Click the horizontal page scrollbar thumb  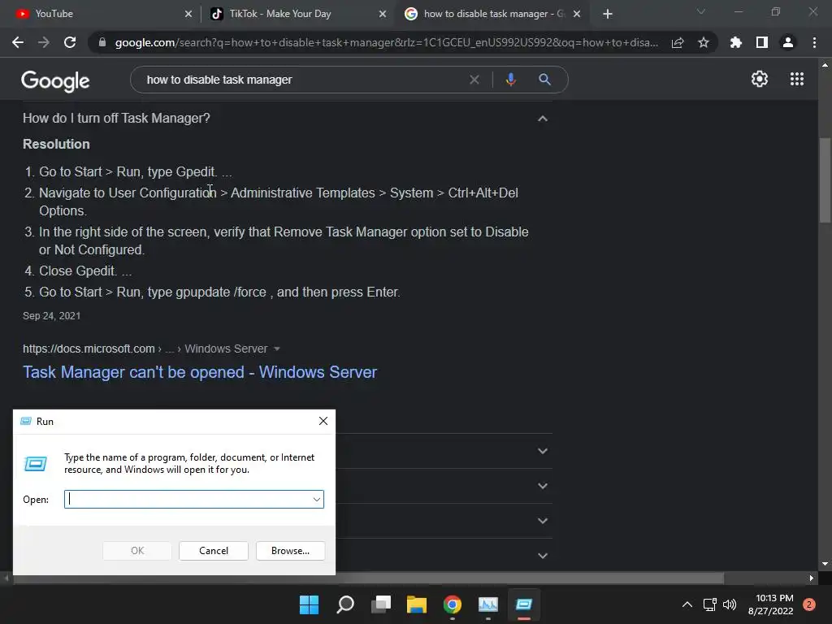coord(368,578)
